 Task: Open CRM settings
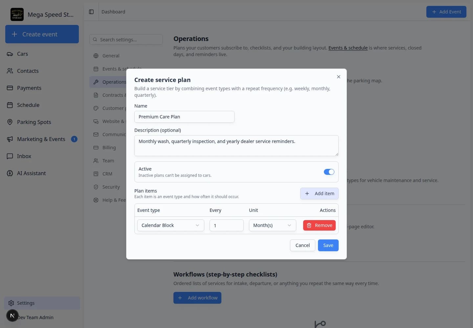click(x=107, y=174)
